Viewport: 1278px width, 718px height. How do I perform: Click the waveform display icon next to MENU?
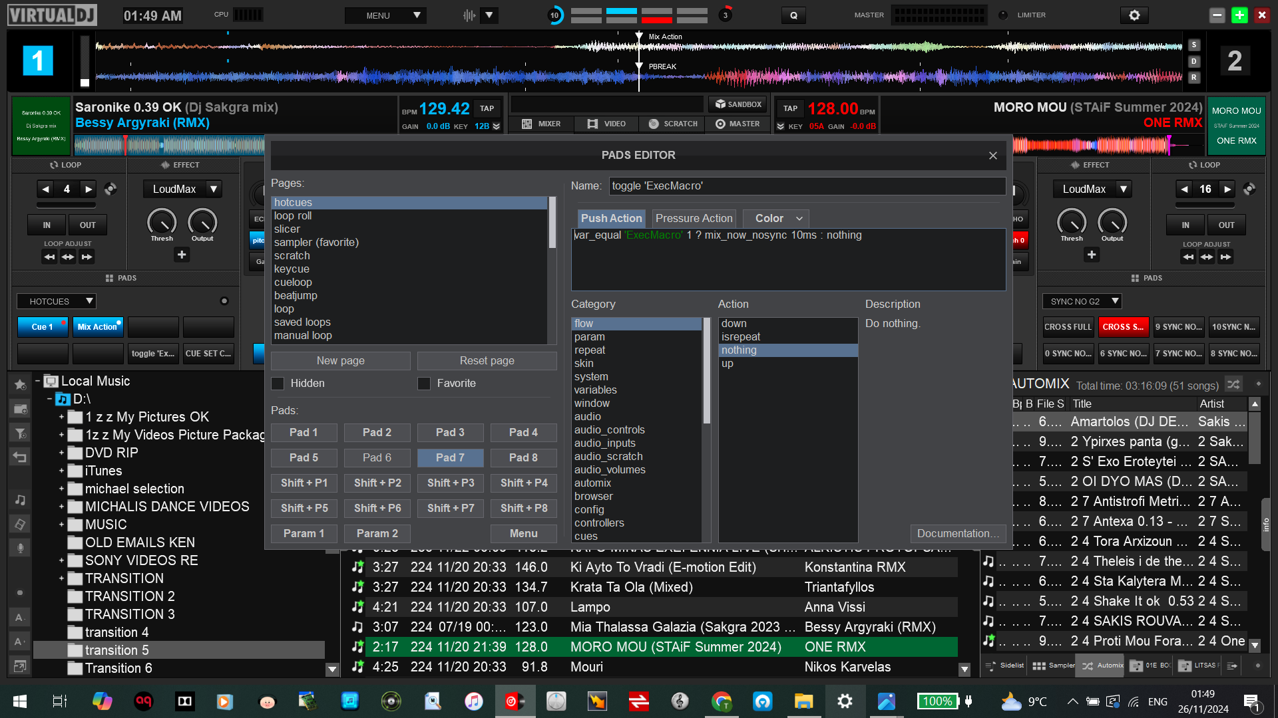pos(469,15)
